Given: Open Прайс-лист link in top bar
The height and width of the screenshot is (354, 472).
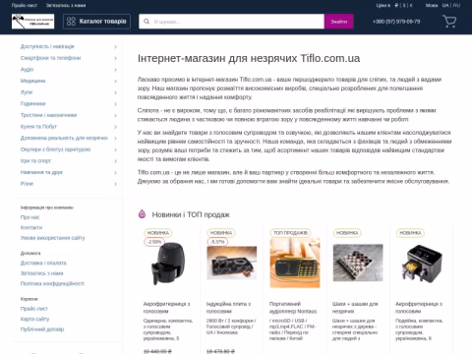Looking at the screenshot, I should point(25,5).
